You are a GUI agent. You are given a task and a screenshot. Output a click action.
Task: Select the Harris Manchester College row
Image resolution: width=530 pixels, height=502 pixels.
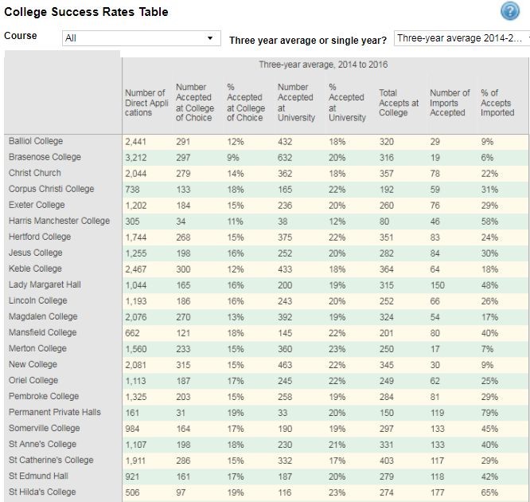coord(60,221)
